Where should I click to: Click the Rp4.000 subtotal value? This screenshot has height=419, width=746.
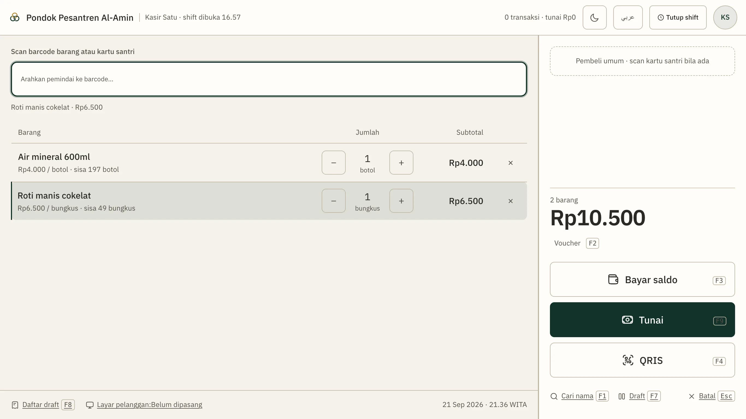(x=466, y=163)
